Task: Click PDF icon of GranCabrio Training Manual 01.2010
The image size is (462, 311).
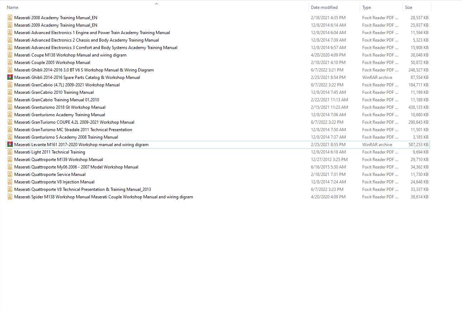Action: pos(10,100)
